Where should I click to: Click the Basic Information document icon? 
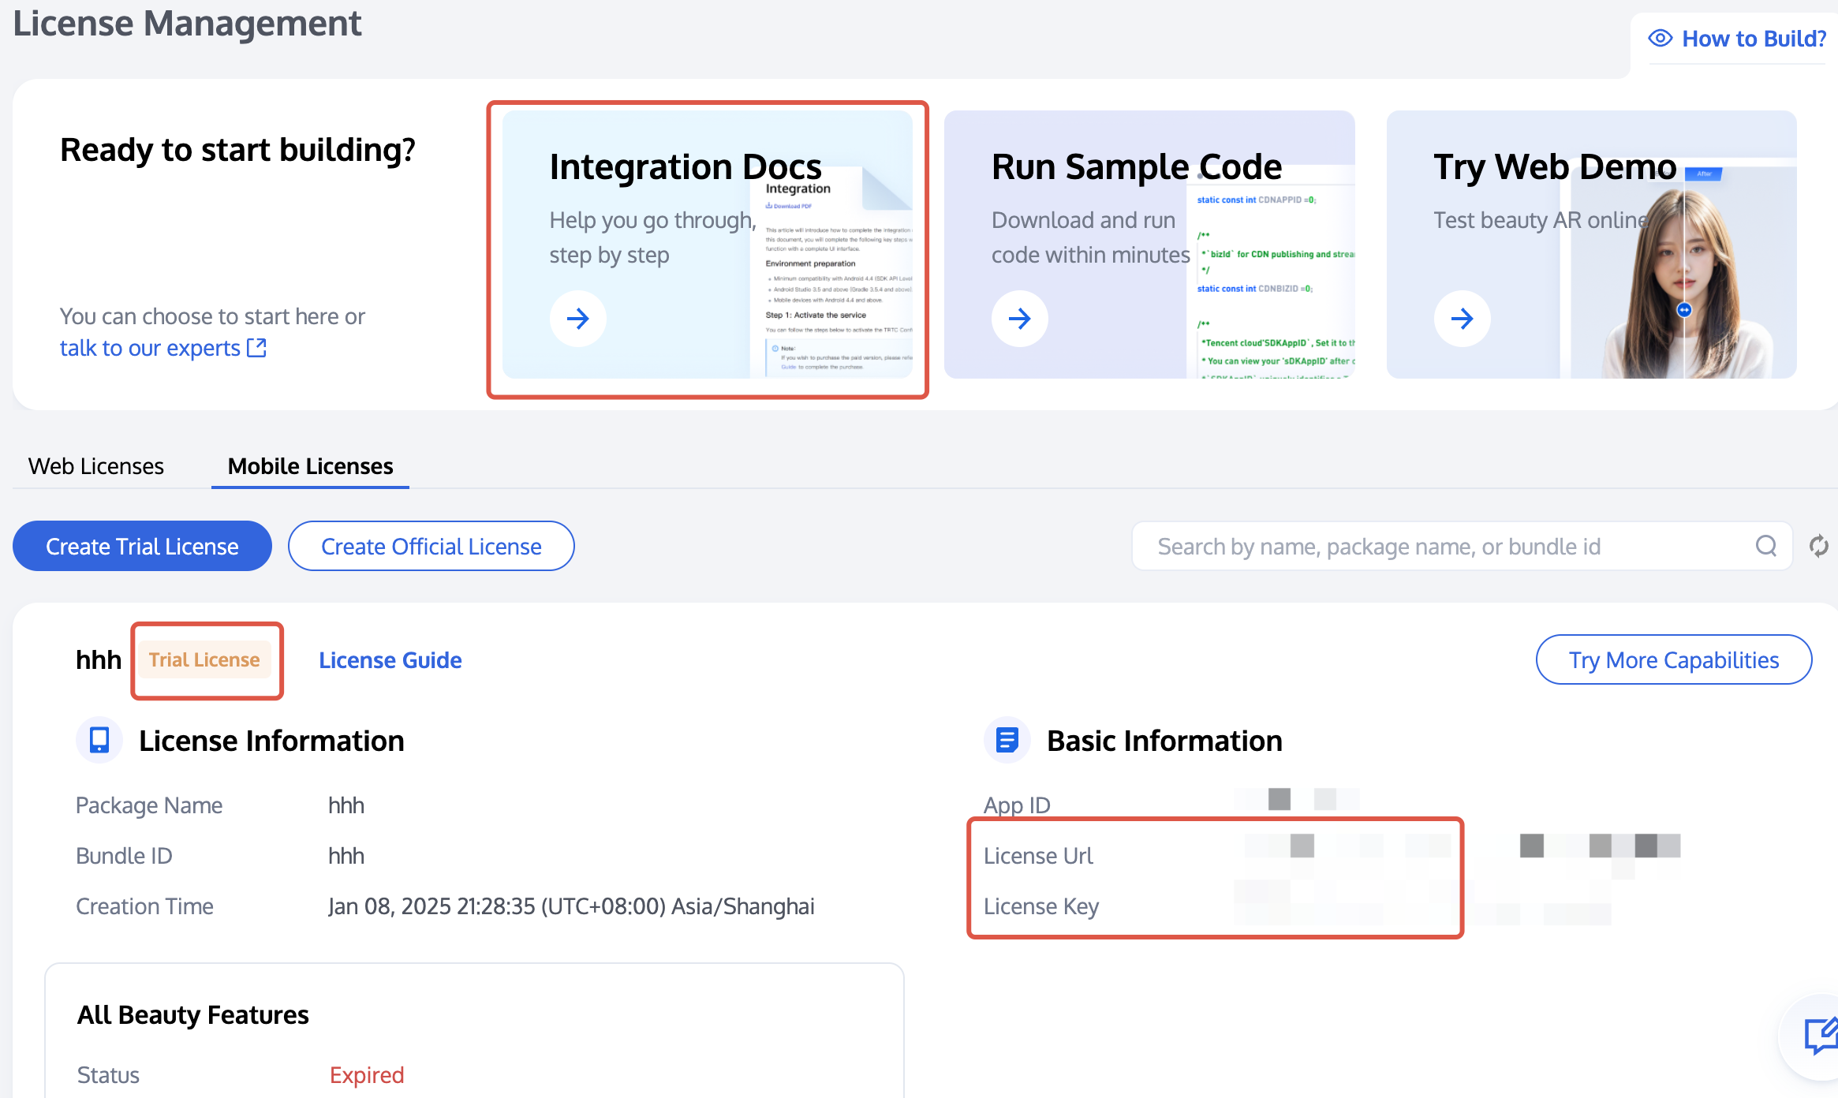pyautogui.click(x=1007, y=740)
